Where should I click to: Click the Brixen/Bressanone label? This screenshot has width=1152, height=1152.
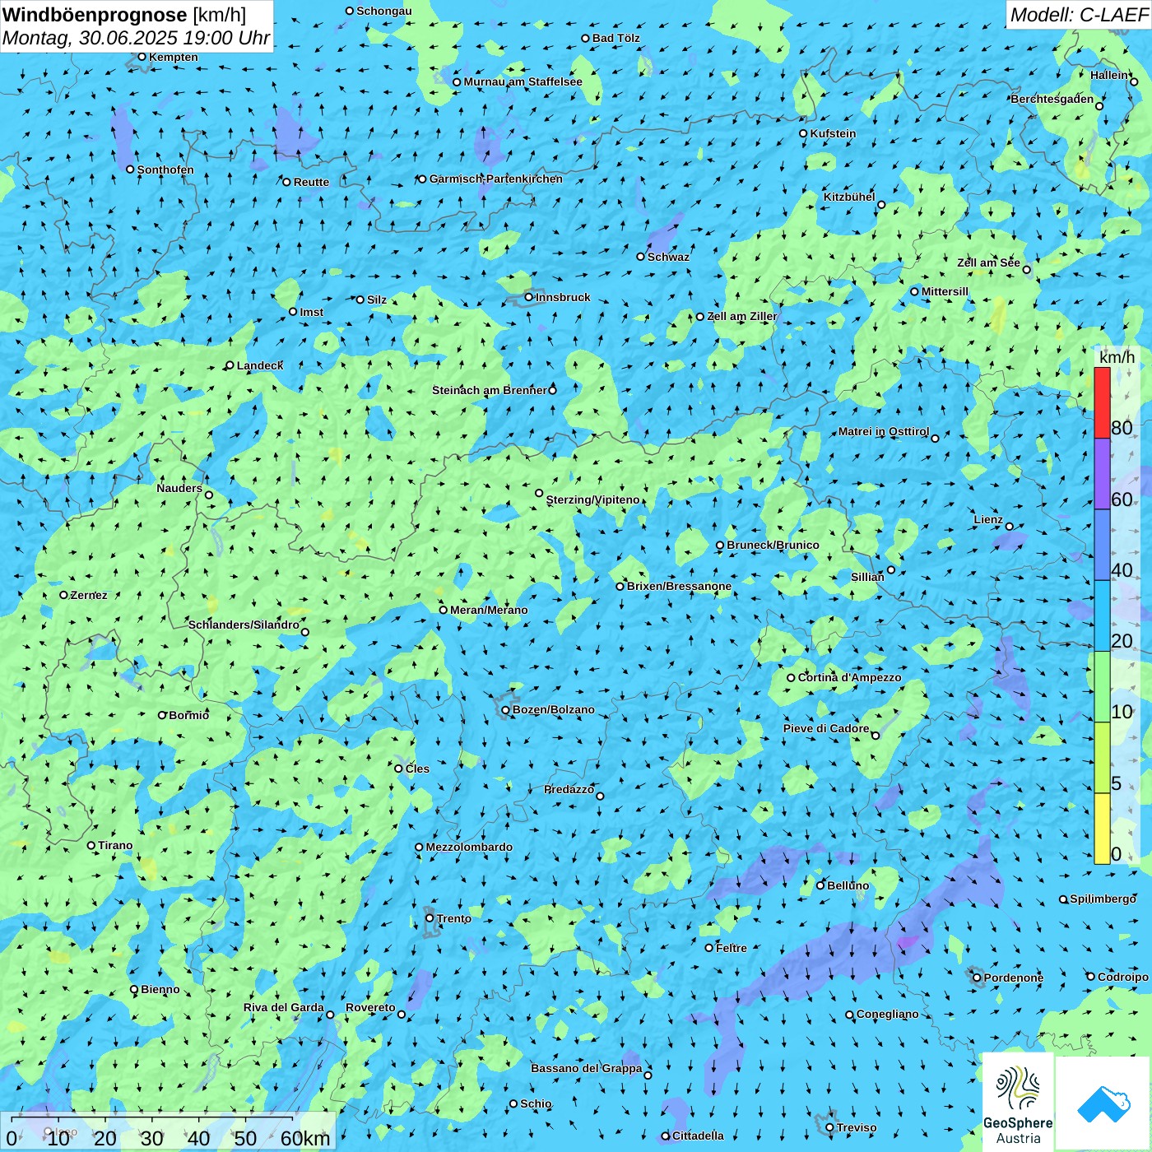679,586
